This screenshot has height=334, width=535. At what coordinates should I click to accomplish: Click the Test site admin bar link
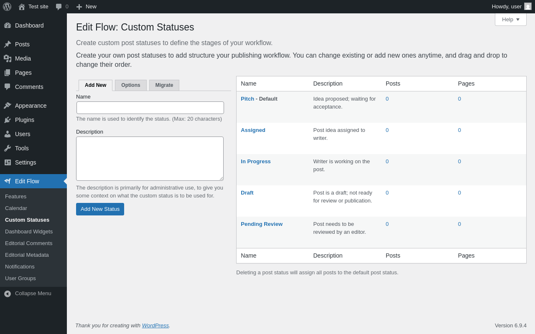click(38, 7)
